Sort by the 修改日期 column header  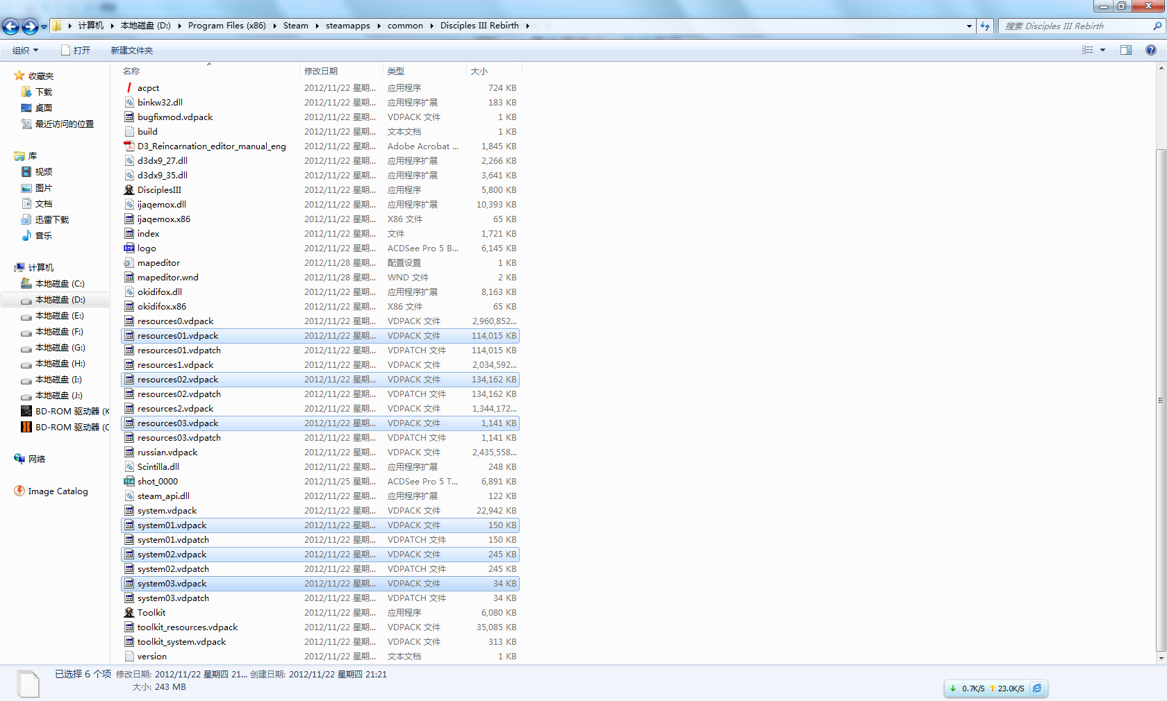click(341, 71)
